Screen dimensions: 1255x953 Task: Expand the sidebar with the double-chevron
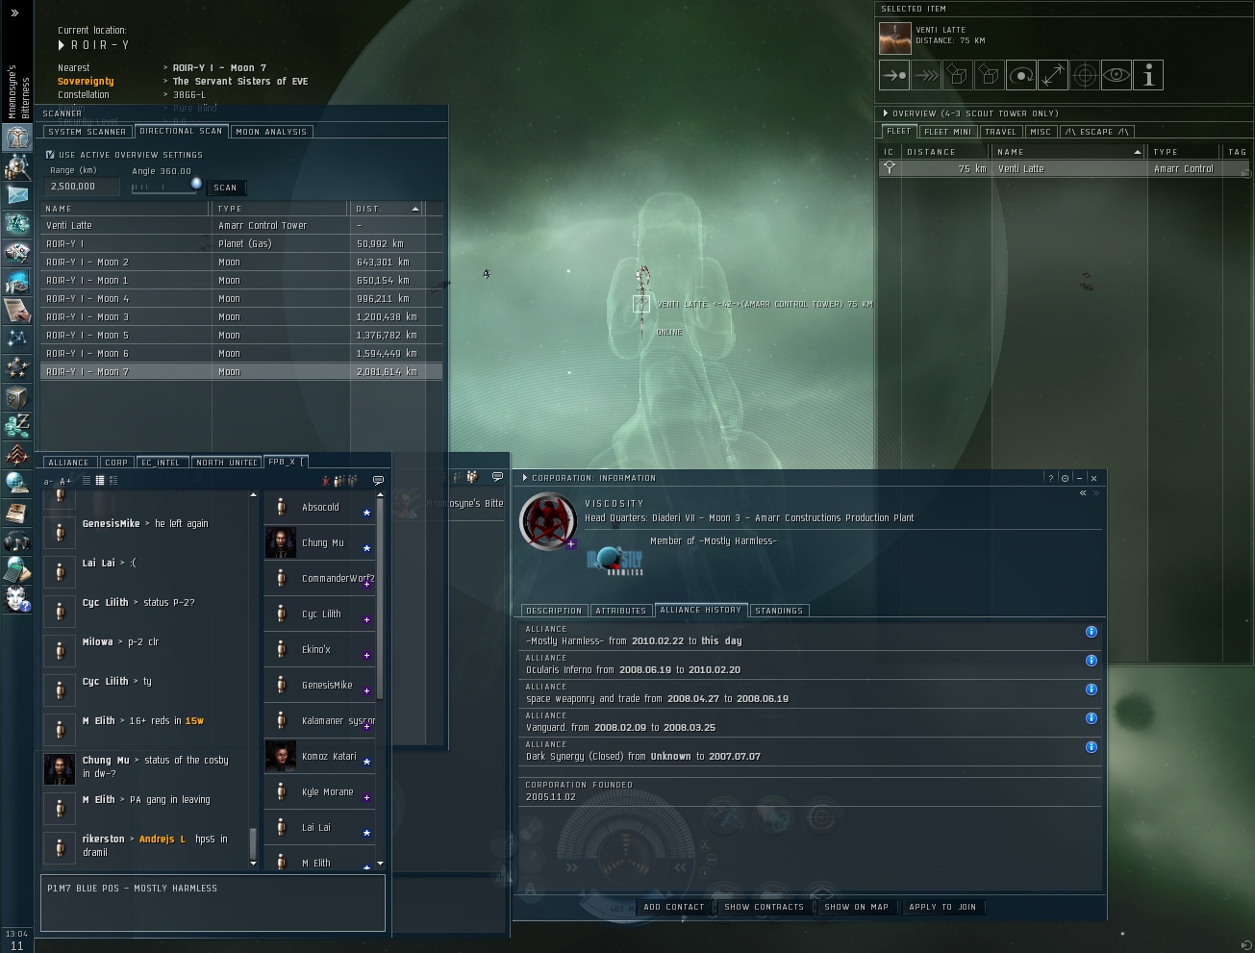[x=14, y=13]
